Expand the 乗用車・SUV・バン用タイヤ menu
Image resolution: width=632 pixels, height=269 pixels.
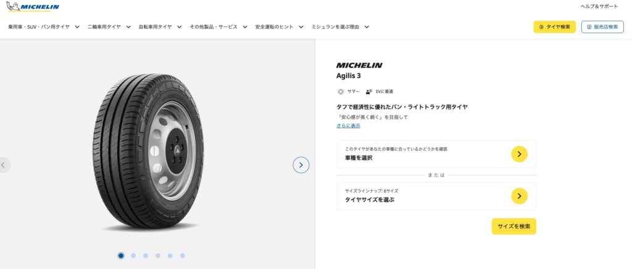pos(44,27)
